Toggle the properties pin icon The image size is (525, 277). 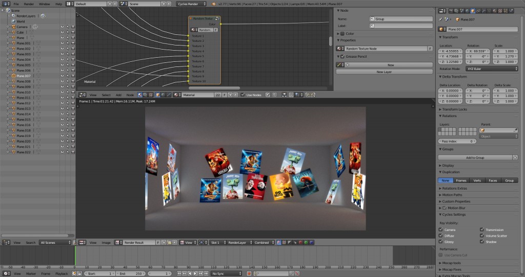pyautogui.click(x=440, y=19)
